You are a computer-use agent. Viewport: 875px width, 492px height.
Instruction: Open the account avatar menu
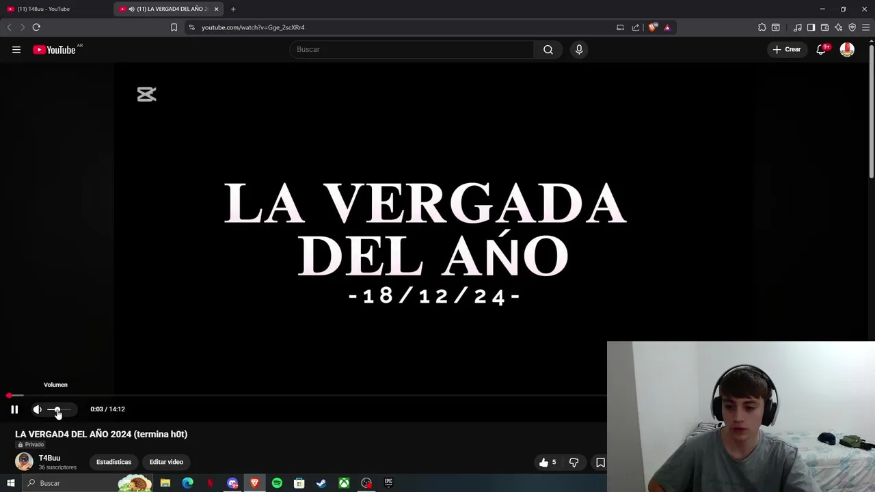click(x=847, y=49)
